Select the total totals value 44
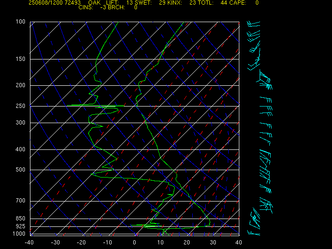Image resolution: width=332 pixels, height=249 pixels. coord(224,3)
